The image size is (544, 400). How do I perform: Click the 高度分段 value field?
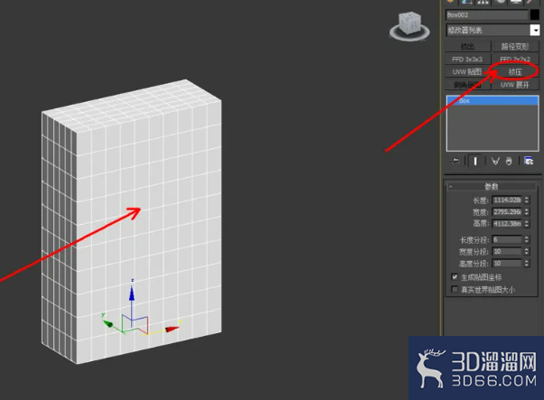(507, 264)
